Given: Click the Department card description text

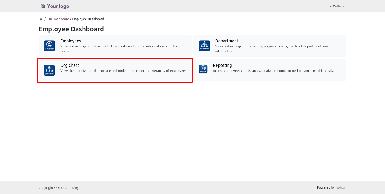Looking at the screenshot, I should point(272,48).
